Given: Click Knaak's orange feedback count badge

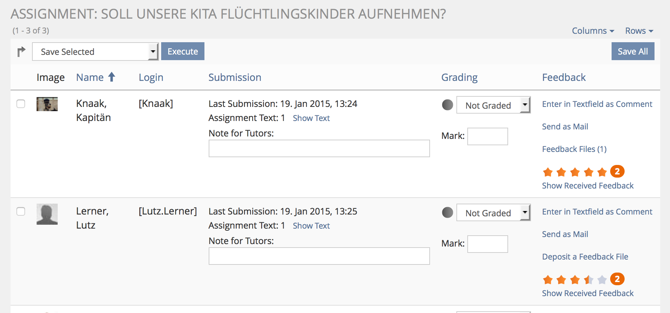Looking at the screenshot, I should (x=617, y=172).
